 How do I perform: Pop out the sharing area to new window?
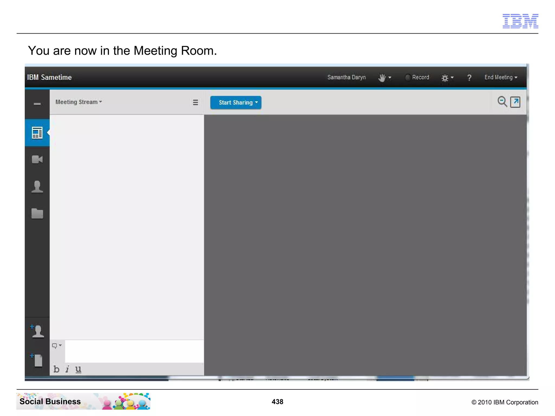point(515,102)
